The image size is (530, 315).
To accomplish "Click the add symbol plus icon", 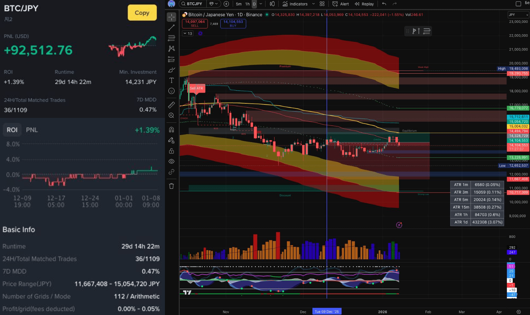I will [x=226, y=4].
